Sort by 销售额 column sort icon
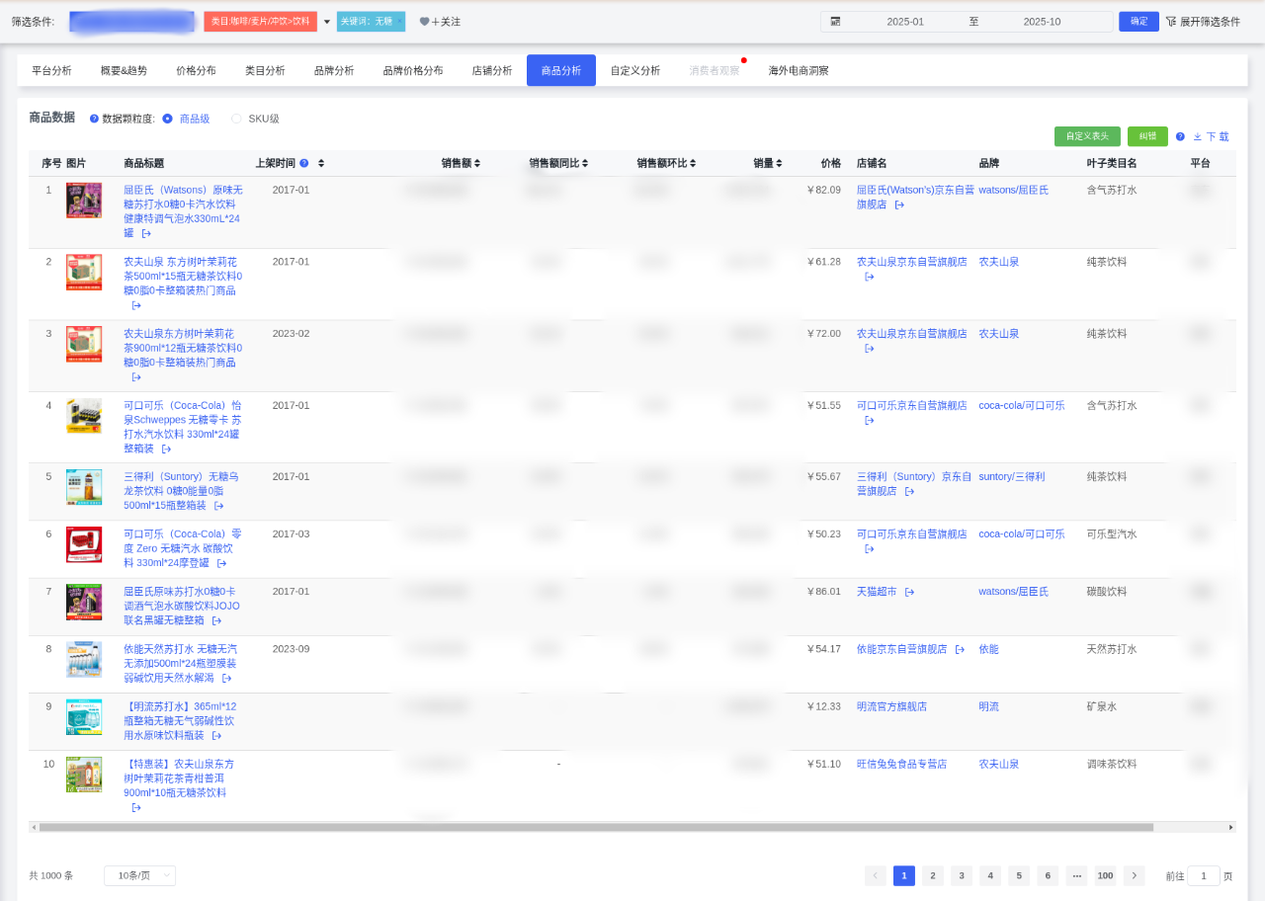The image size is (1265, 901). (x=477, y=163)
